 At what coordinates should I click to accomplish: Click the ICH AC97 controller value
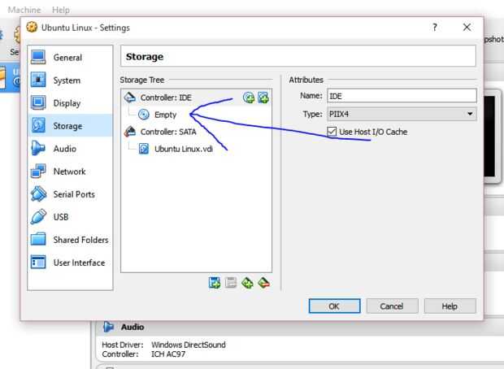[x=168, y=354]
